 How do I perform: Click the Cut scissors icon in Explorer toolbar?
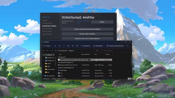point(55,46)
